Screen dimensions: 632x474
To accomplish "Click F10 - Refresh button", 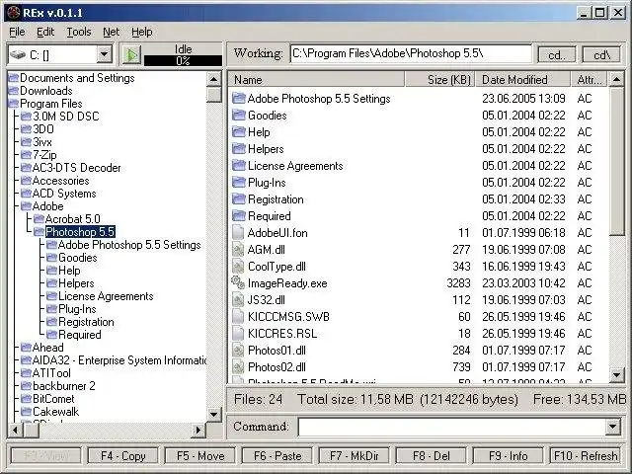I will (586, 456).
